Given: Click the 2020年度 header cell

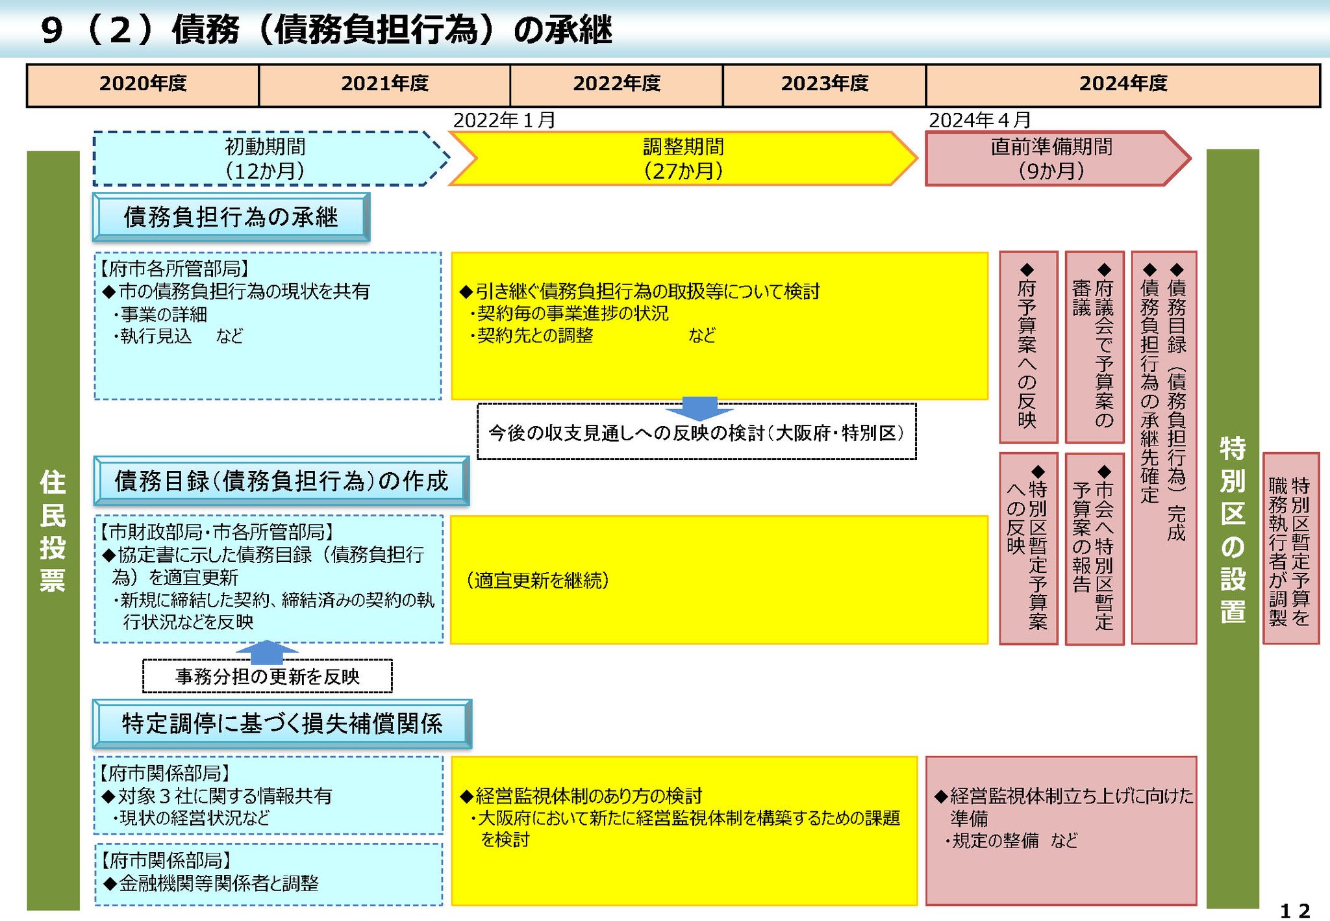Looking at the screenshot, I should pyautogui.click(x=143, y=84).
